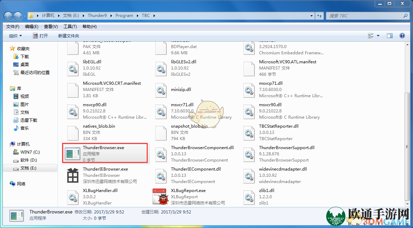Select the snapshot_blob.bin file name
This screenshot has width=413, height=228.
pos(189,126)
